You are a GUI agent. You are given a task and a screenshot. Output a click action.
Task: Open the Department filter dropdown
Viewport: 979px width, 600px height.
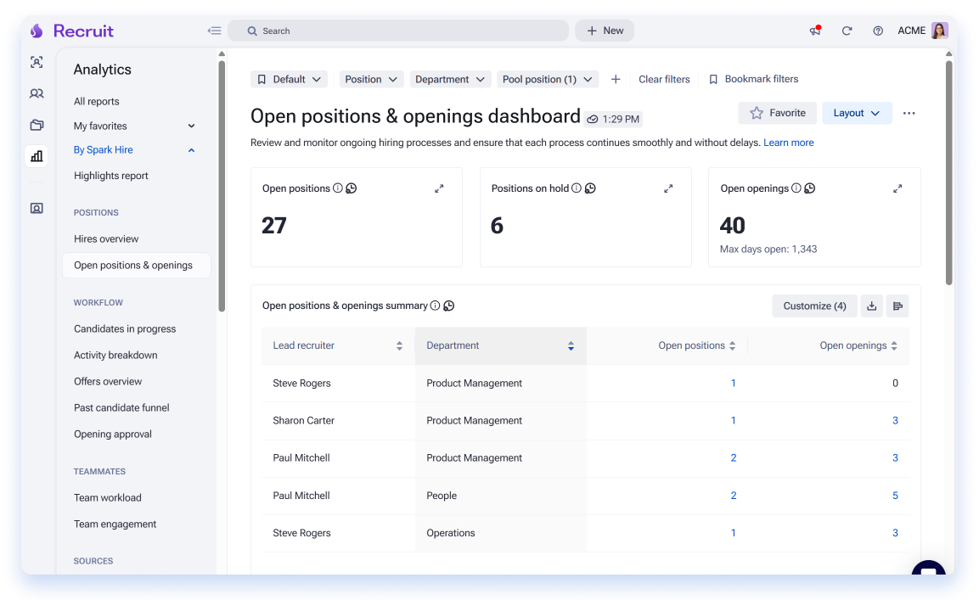[x=449, y=79]
